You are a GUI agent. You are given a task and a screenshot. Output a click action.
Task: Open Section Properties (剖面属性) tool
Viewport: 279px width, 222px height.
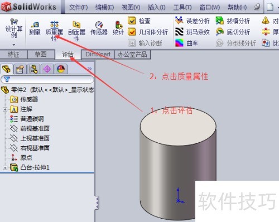pyautogui.click(x=76, y=31)
